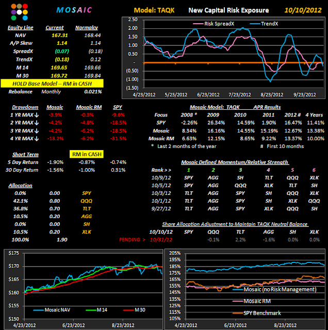Click the 'TrendX' chart legend entry
The height and width of the screenshot is (330, 328).
coord(264,24)
